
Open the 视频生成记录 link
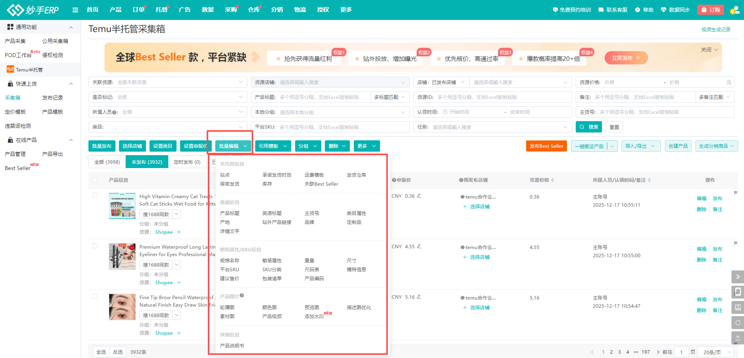716,29
